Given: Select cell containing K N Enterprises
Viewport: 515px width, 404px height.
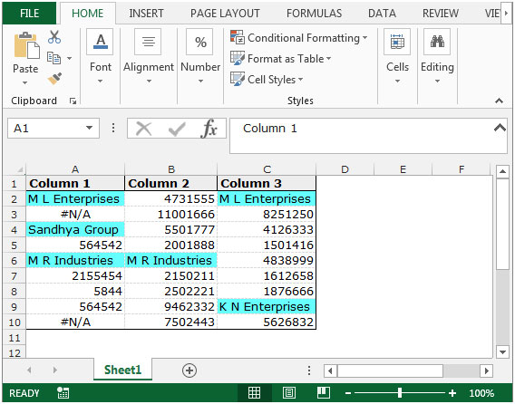Looking at the screenshot, I should coord(267,306).
